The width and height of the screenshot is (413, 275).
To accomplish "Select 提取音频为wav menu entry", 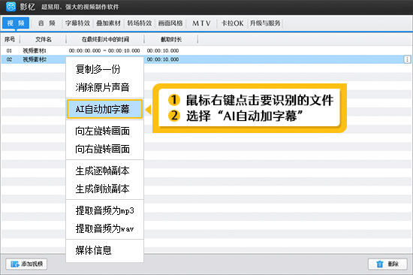I will pos(105,228).
